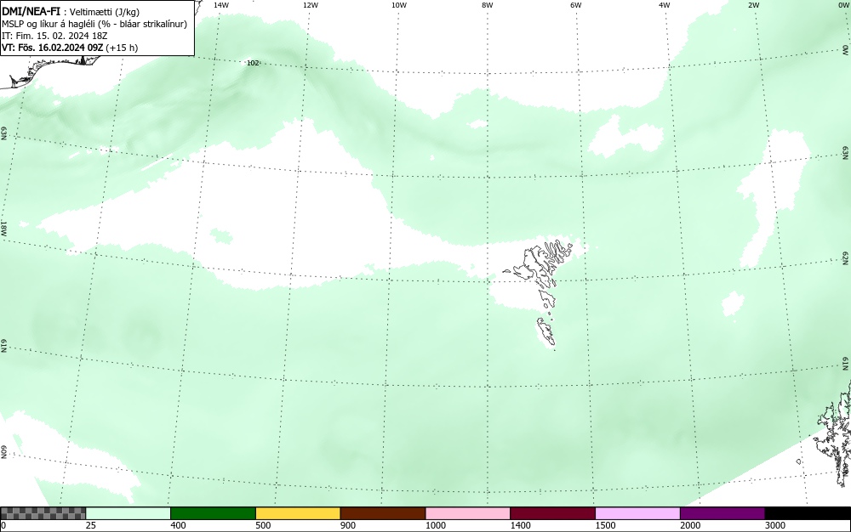Click the brown 900–1000 legend swatch
Image resolution: width=851 pixels, height=532 pixels.
coord(383,513)
